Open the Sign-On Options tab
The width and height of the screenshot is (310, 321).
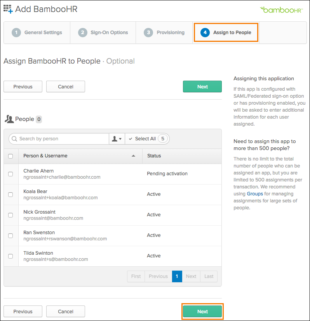[103, 33]
